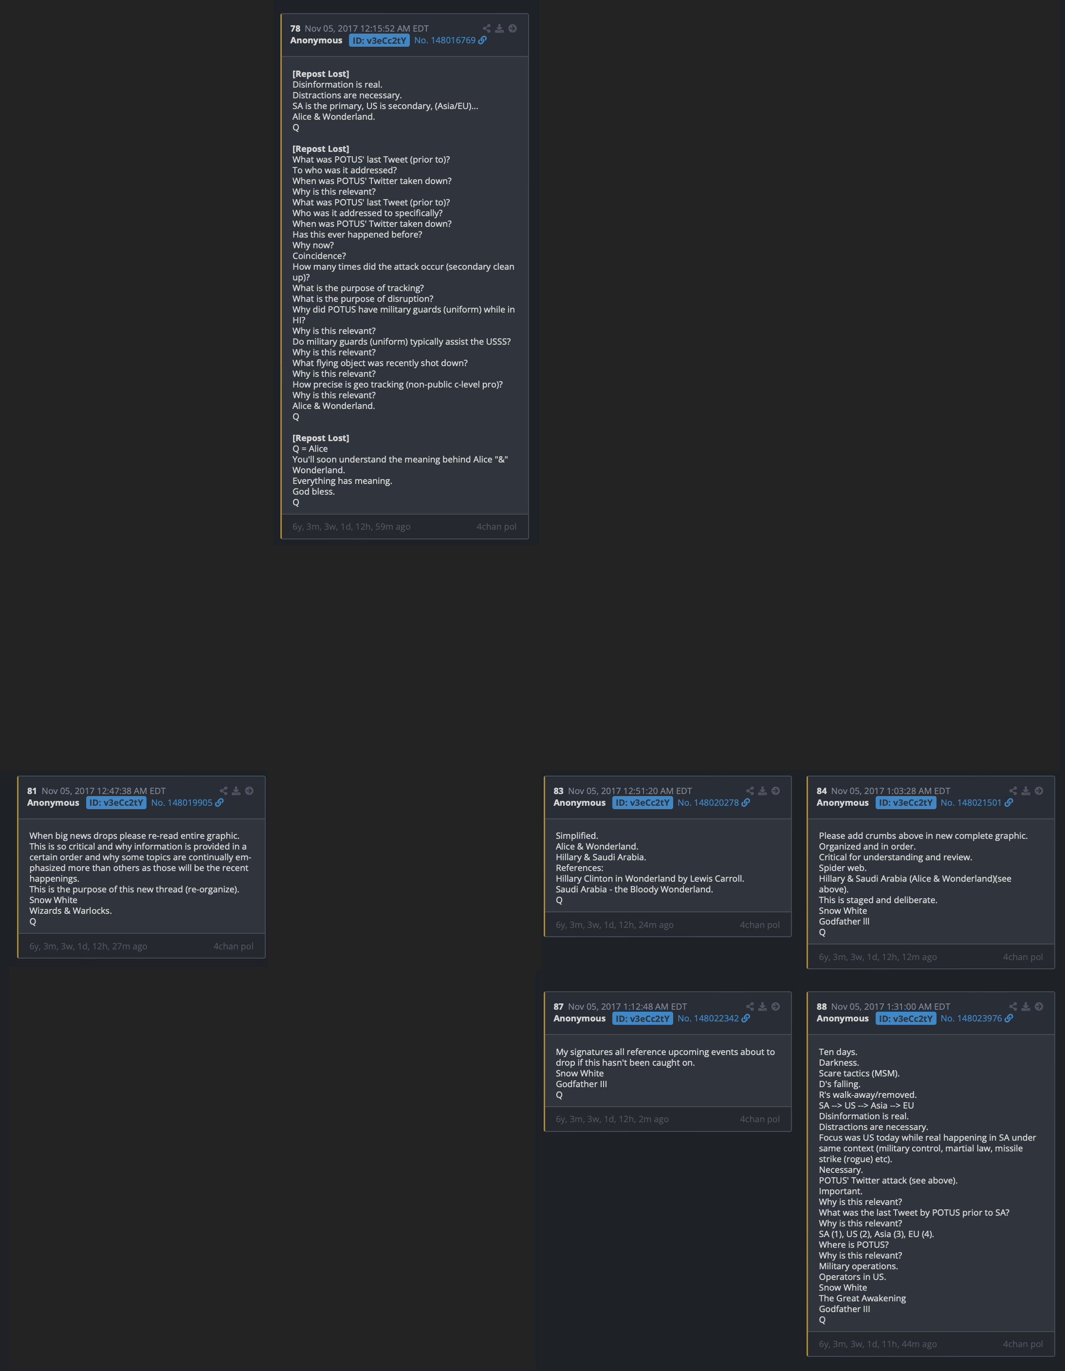Click the chain link icon beside No. 148022342
The width and height of the screenshot is (1065, 1371).
[x=746, y=1019]
